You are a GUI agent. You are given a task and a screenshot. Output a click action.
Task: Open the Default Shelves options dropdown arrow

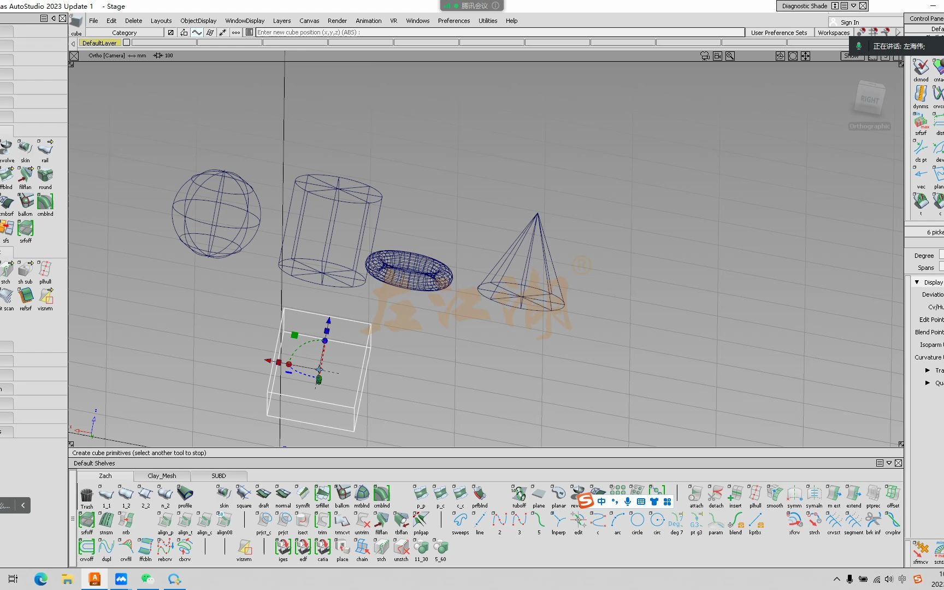(x=889, y=463)
